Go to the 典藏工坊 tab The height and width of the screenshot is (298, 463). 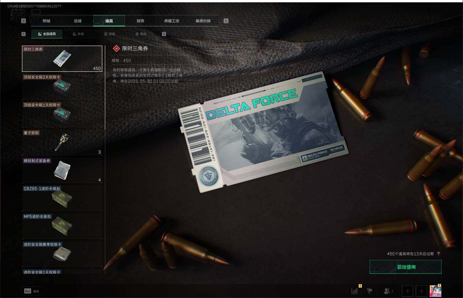coord(172,21)
